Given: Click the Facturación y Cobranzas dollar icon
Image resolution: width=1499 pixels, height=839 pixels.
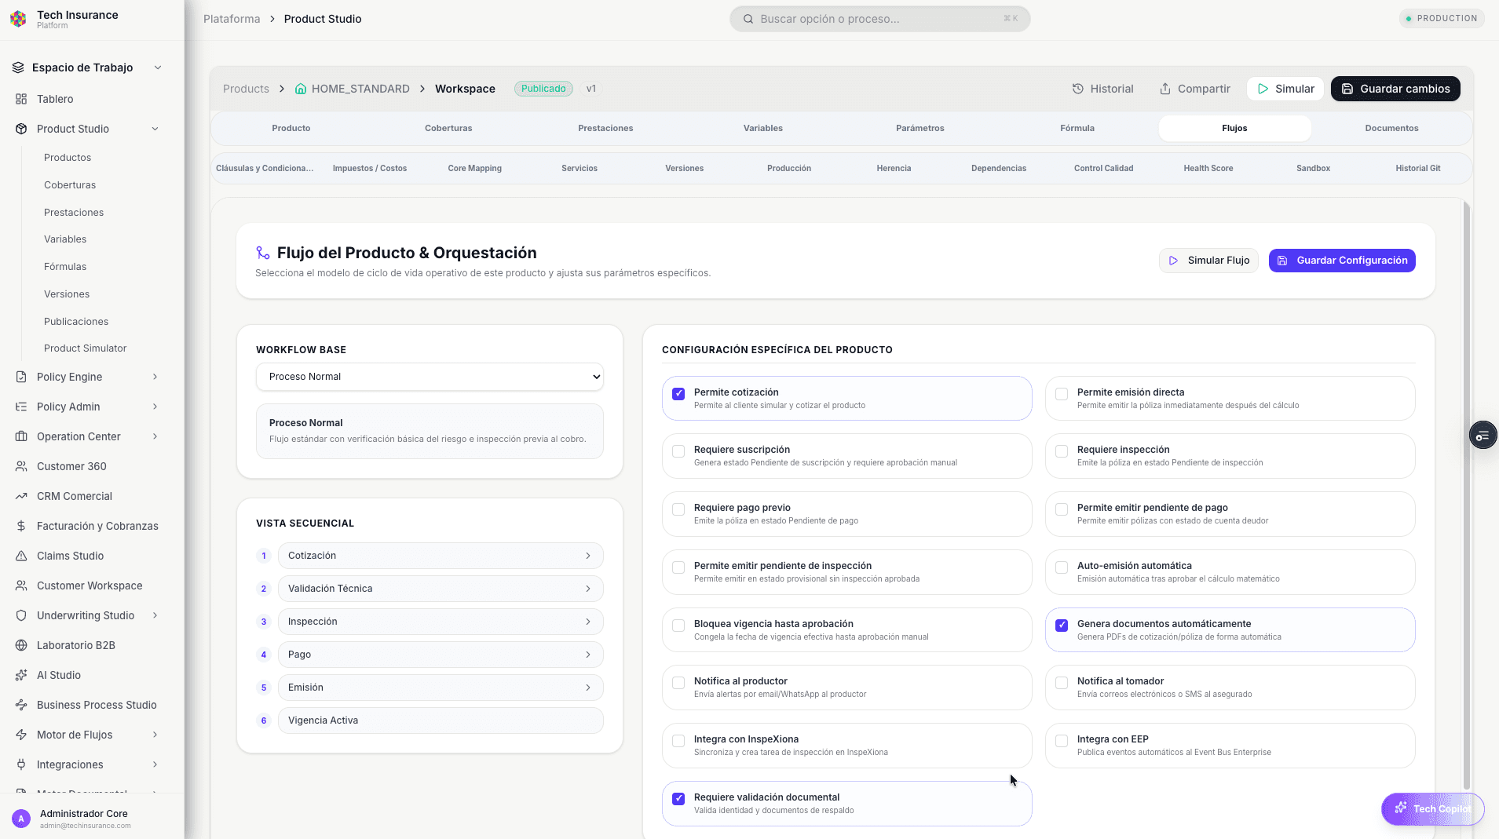Looking at the screenshot, I should (21, 526).
